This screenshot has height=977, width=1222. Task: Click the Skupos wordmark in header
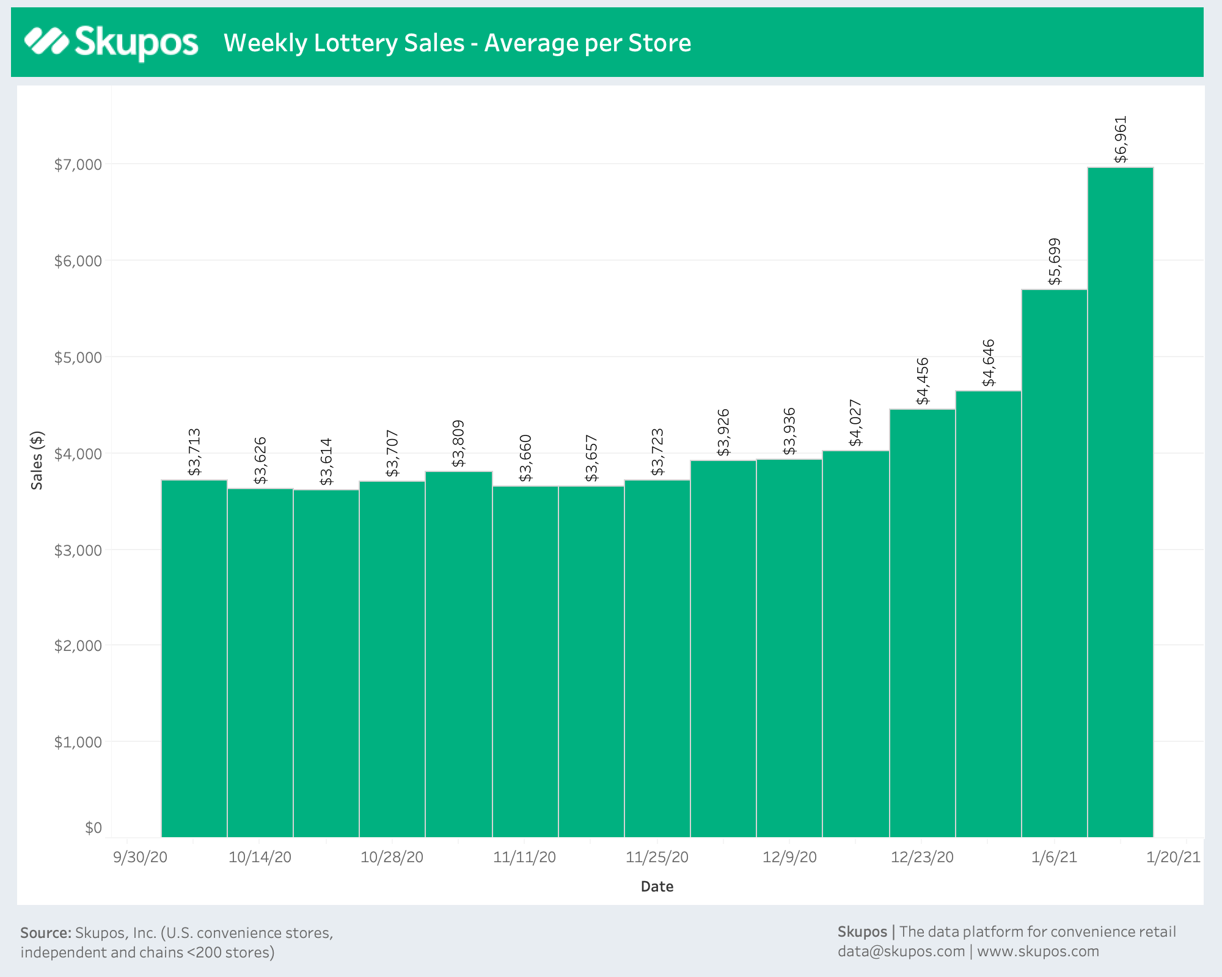pos(136,43)
